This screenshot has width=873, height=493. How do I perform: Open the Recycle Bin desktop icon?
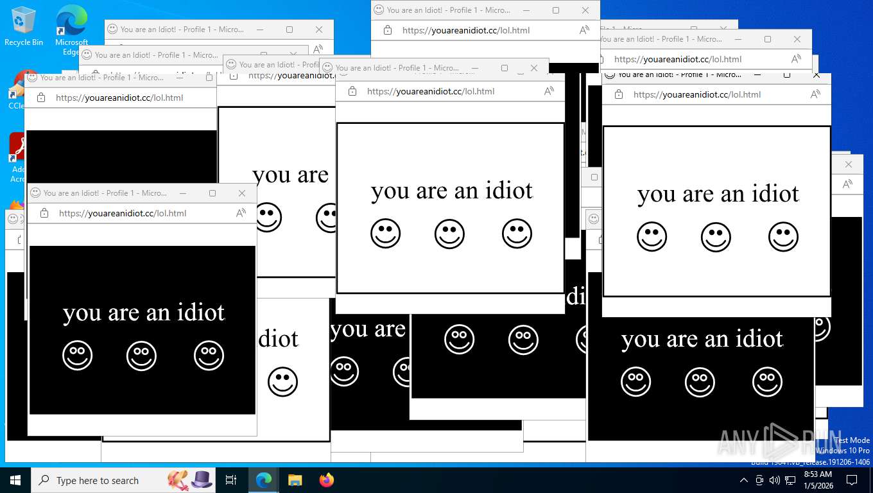[24, 26]
